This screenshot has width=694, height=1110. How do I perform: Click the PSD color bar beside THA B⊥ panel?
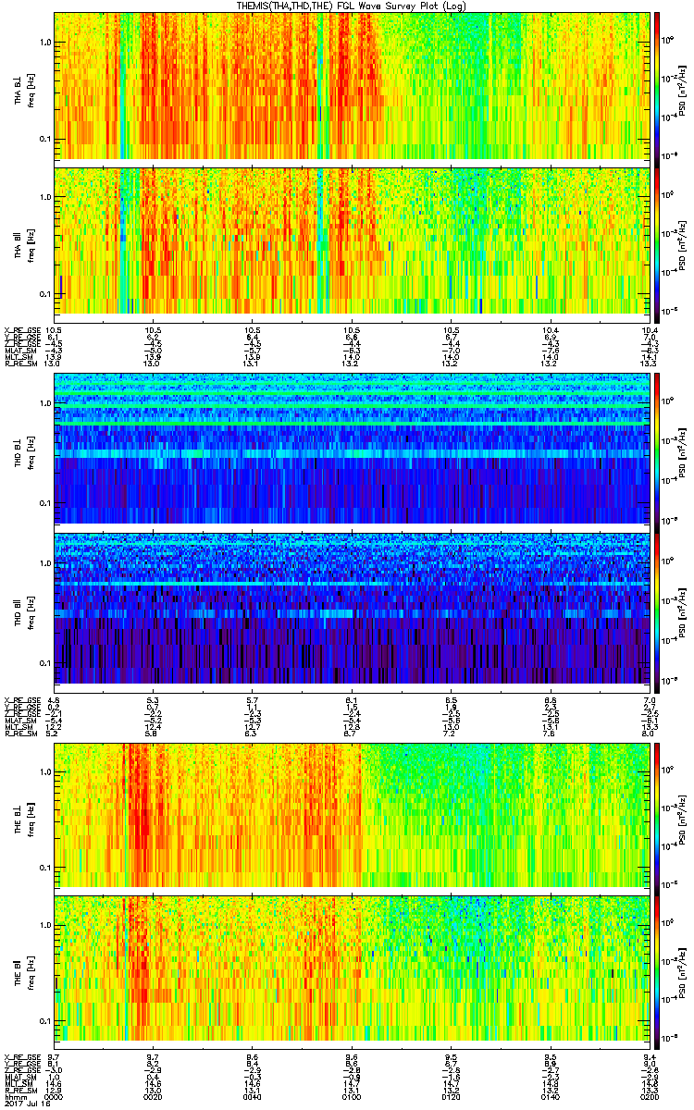tap(658, 85)
